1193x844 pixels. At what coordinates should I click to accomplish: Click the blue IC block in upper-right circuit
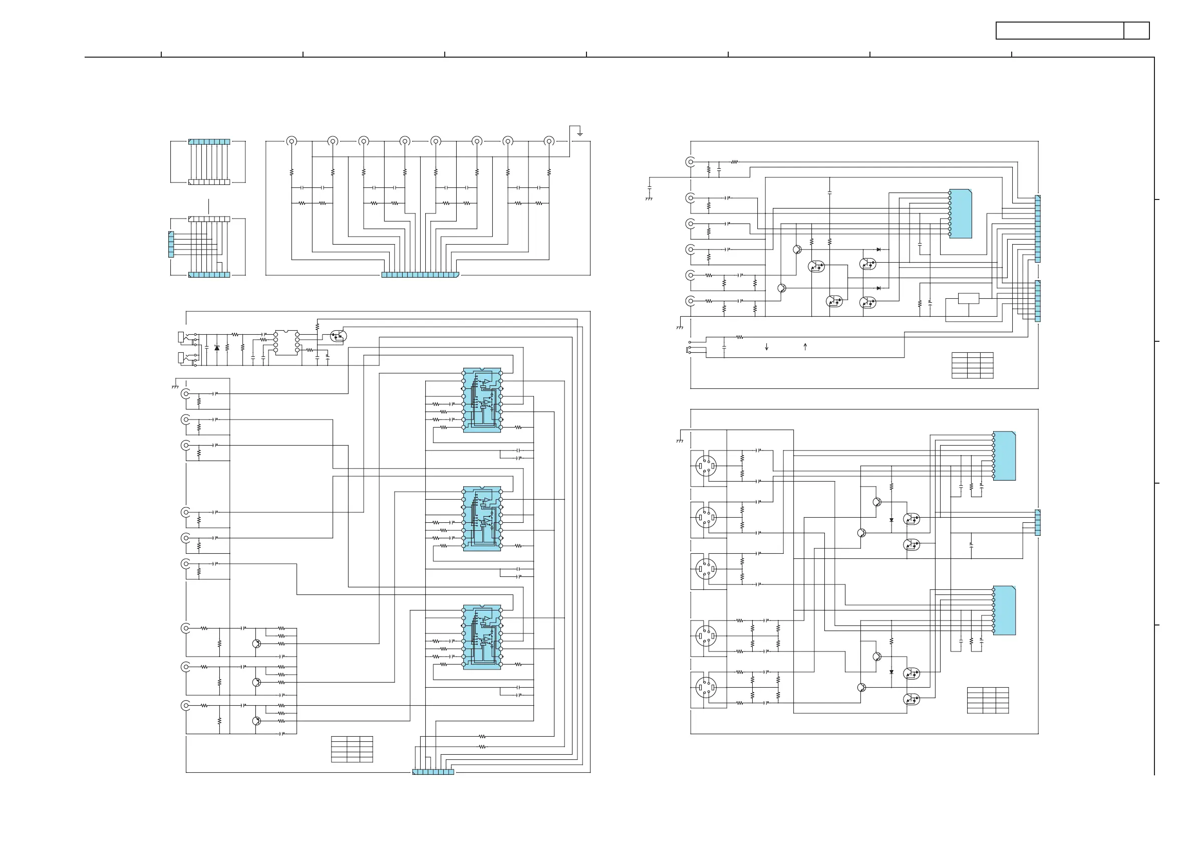961,214
